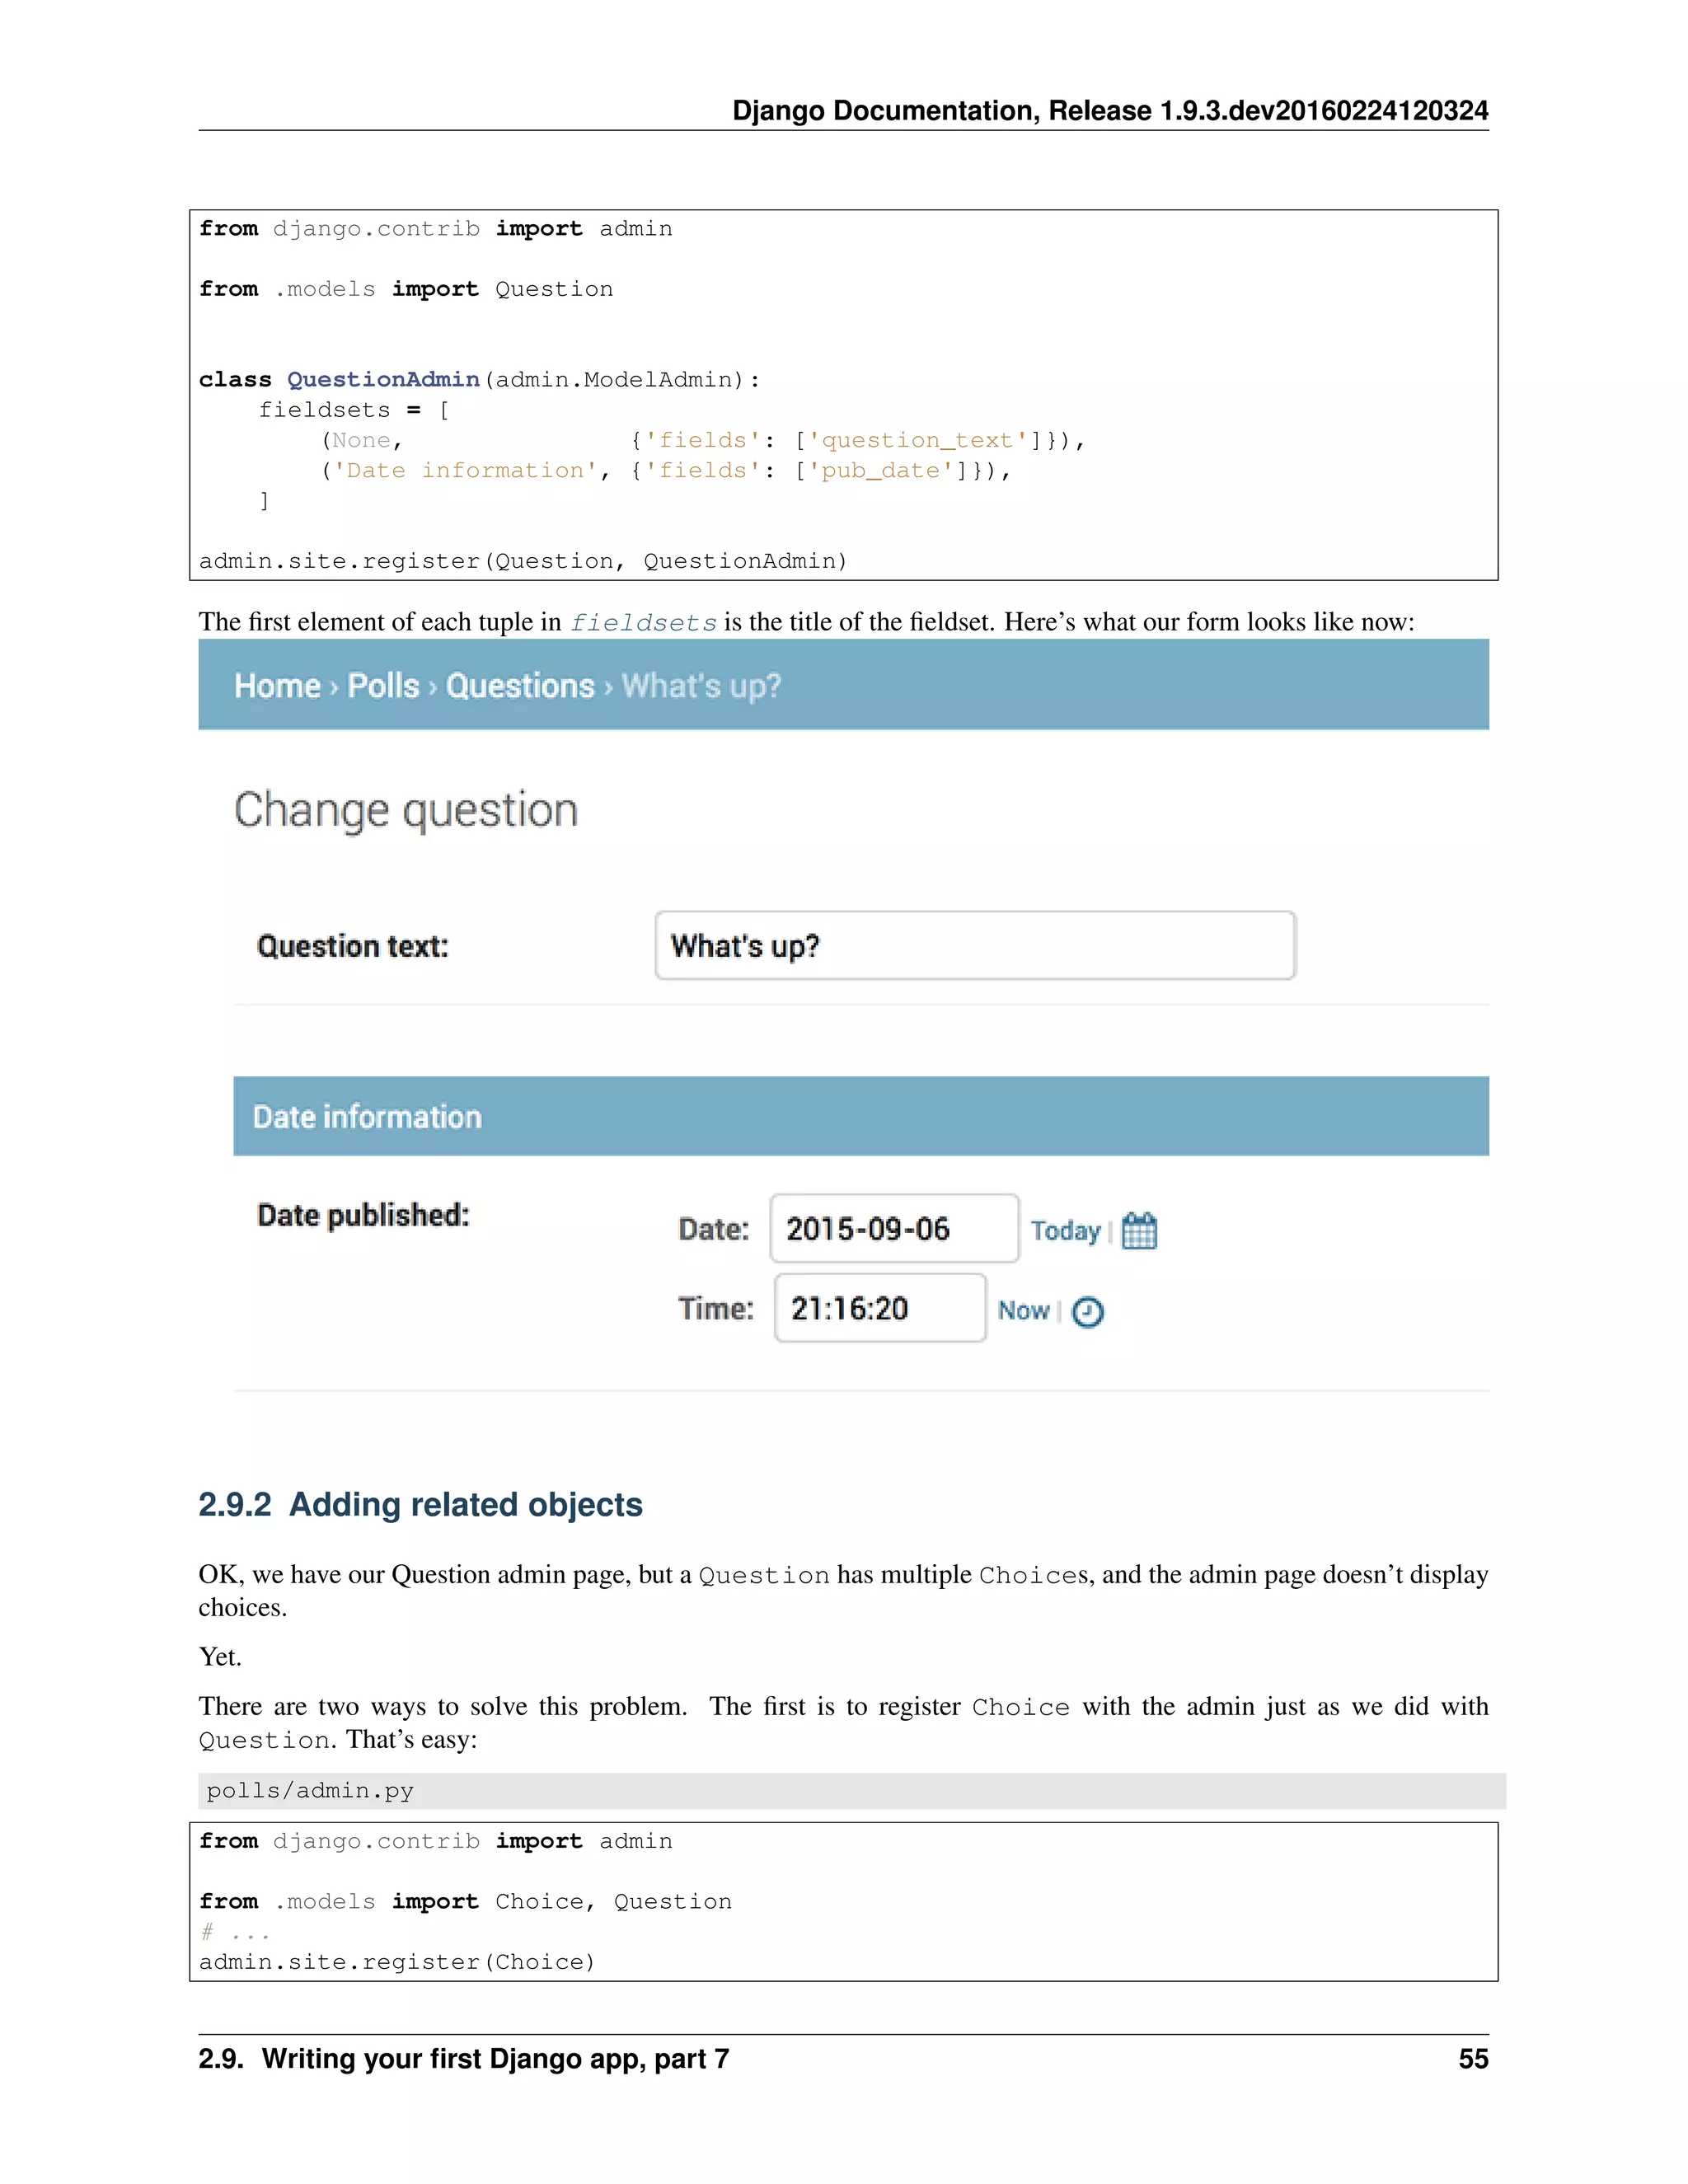This screenshot has height=2184, width=1688.
Task: Click the Change question heading
Action: (406, 810)
